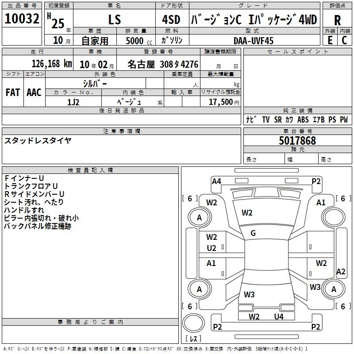Click the lot number 10032
This screenshot has width=354, height=354.
pyautogui.click(x=22, y=19)
